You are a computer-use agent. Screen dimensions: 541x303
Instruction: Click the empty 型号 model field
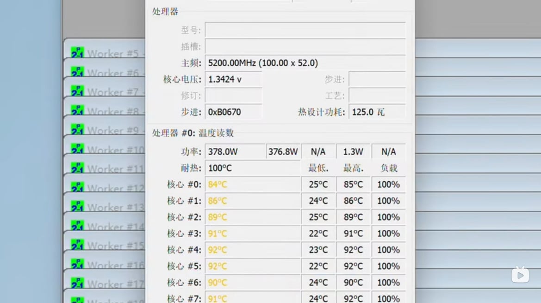tap(305, 30)
